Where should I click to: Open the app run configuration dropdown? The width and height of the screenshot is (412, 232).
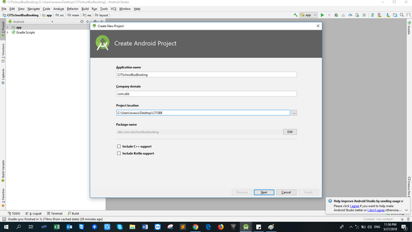point(308,15)
